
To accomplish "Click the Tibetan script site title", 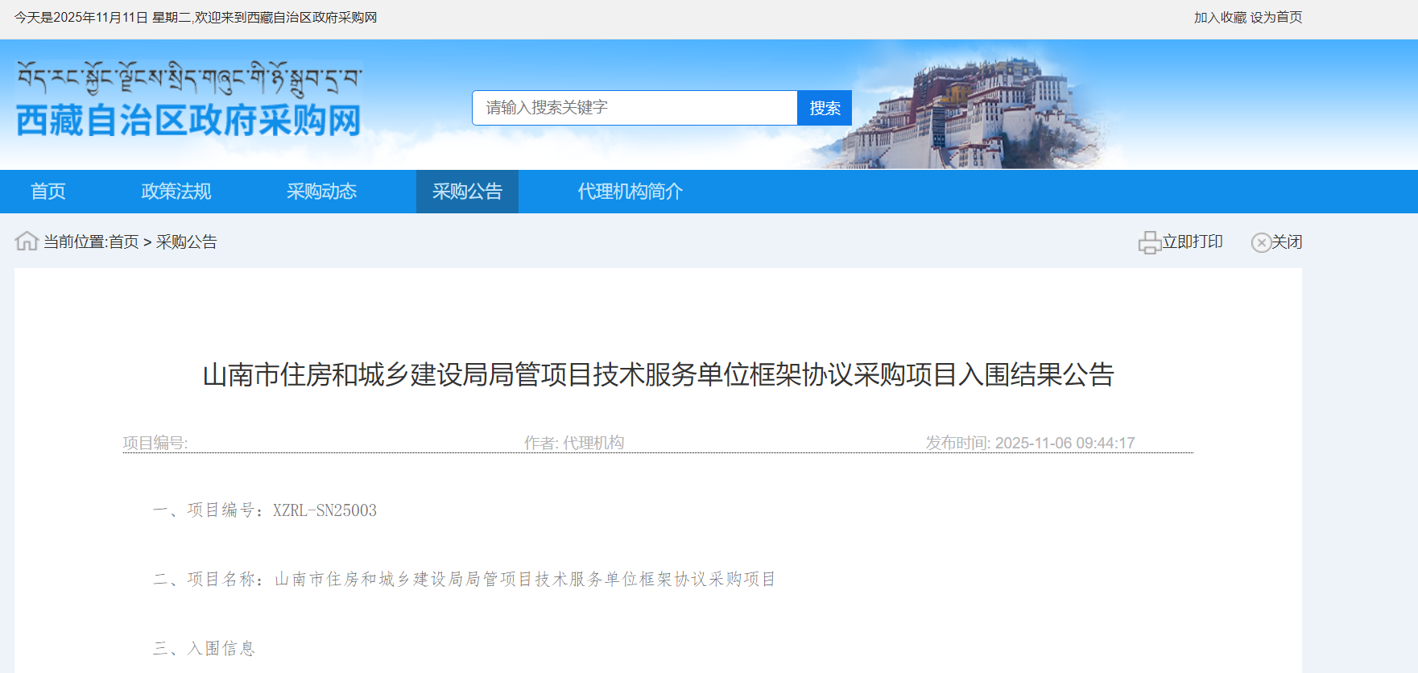I will click(188, 77).
